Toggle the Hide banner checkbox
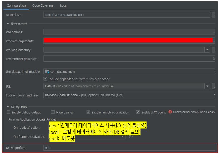 pyautogui.click(x=53, y=112)
